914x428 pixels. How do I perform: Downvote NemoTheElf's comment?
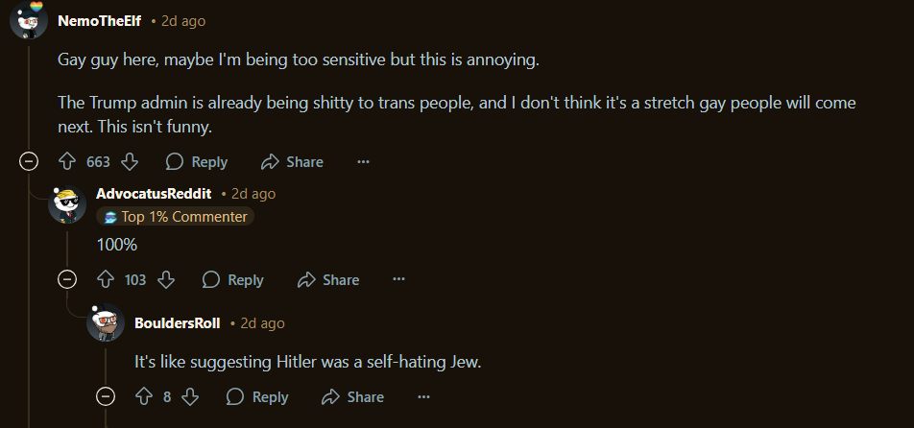click(130, 161)
